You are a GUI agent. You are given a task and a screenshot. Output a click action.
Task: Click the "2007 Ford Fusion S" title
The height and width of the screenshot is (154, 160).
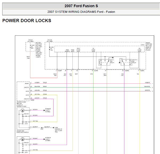pyautogui.click(x=81, y=6)
